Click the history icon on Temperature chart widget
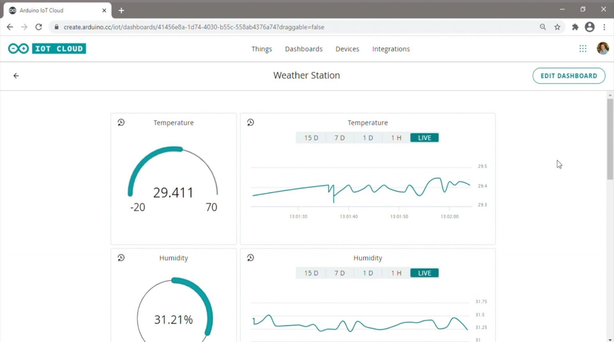Viewport: 614px width, 342px height. point(250,122)
